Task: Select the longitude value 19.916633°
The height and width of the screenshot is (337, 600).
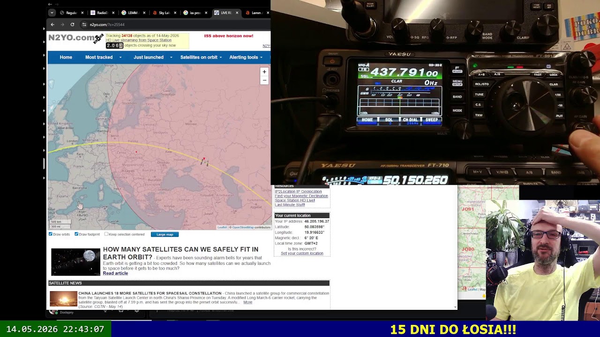Action: tap(315, 233)
